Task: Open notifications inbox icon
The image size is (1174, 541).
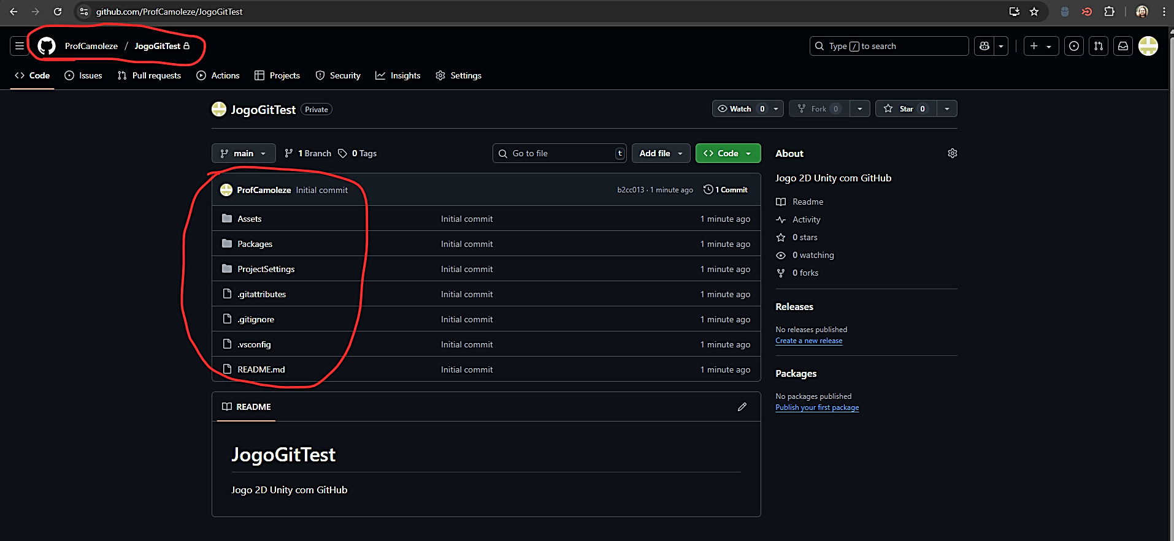Action: [x=1123, y=46]
